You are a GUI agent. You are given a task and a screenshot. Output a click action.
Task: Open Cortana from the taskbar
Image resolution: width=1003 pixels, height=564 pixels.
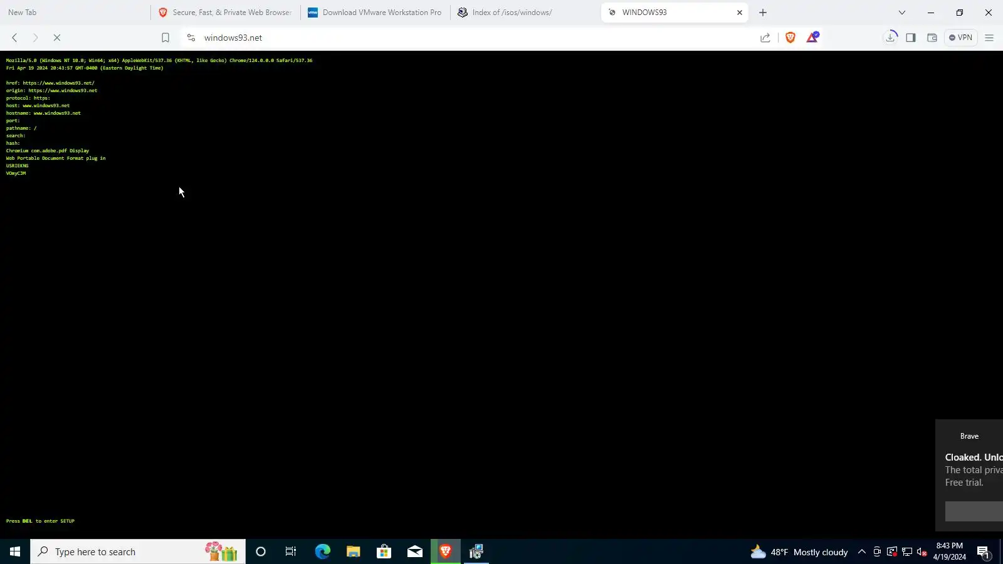click(x=261, y=551)
